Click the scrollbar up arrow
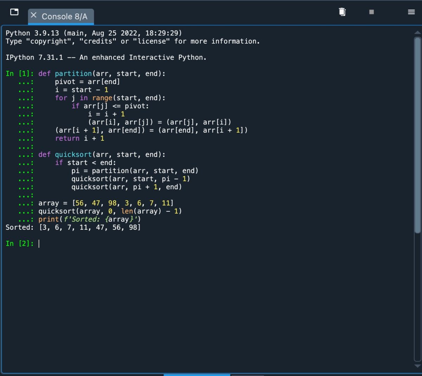The image size is (422, 376). click(417, 33)
